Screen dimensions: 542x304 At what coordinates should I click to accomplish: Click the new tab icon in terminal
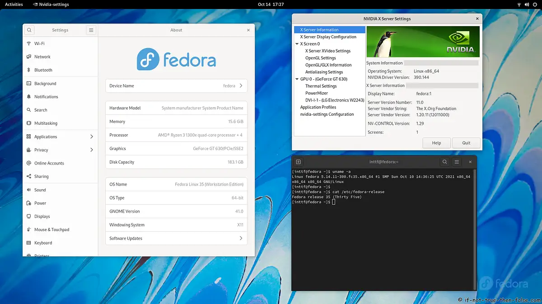[x=298, y=162]
